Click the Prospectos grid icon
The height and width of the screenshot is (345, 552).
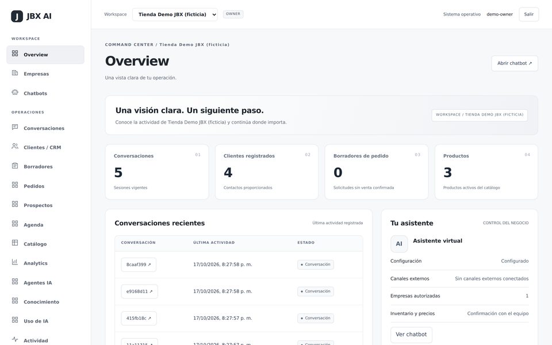(15, 204)
